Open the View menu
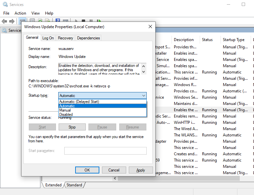 [x=35, y=13]
